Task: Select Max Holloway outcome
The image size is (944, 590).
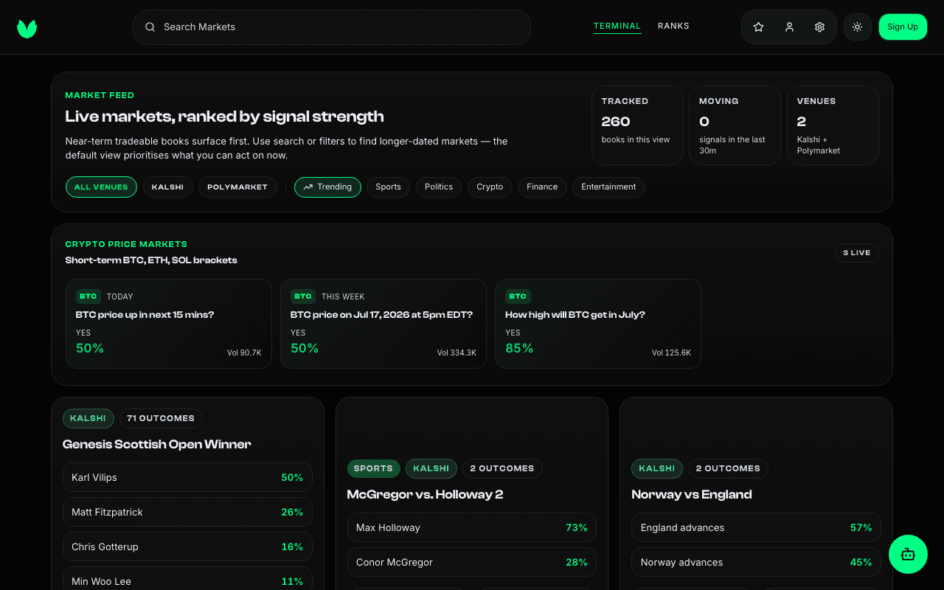Action: coord(472,527)
